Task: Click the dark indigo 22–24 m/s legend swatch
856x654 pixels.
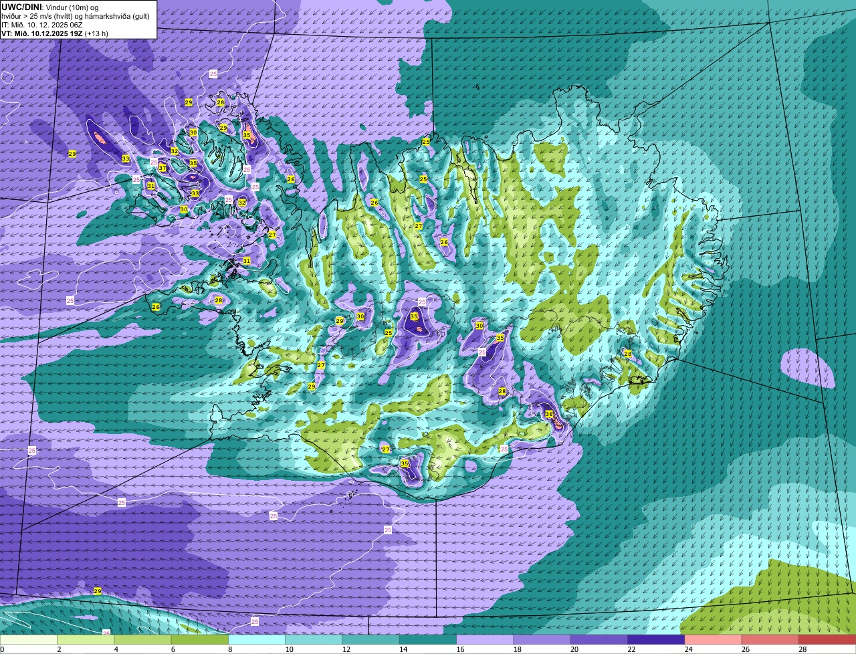Action: 657,640
